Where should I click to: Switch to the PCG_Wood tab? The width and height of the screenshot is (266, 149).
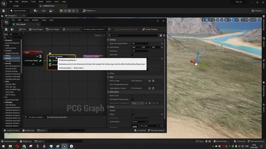21,24
